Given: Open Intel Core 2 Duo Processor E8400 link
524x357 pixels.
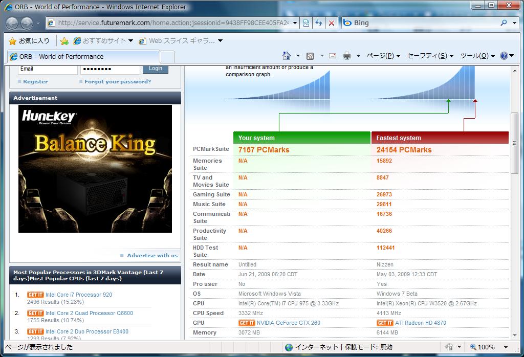Looking at the screenshot, I should [87, 331].
